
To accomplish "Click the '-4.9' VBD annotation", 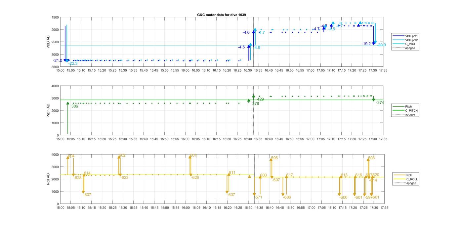I will [257, 48].
